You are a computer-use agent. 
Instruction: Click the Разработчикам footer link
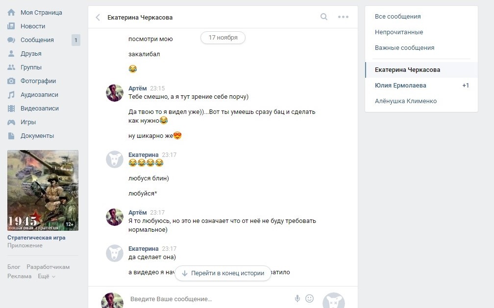tap(48, 267)
